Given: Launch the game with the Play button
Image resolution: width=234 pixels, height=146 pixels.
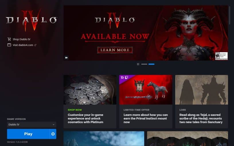Looking at the screenshot, I should pyautogui.click(x=28, y=134).
